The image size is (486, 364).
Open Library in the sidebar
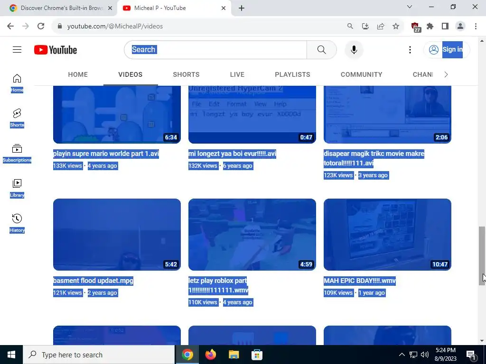[x=17, y=188]
